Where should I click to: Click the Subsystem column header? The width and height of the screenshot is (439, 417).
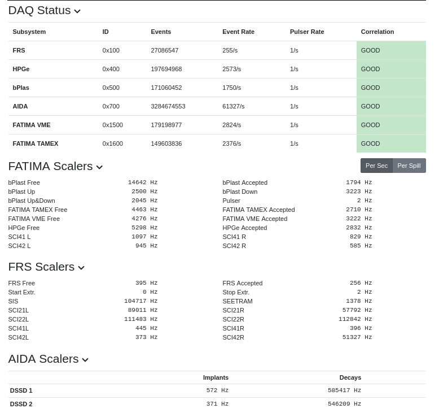click(29, 32)
